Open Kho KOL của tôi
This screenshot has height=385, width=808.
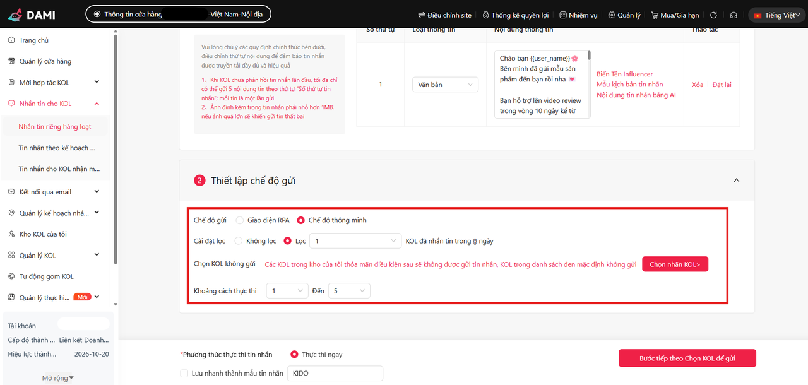[x=43, y=234]
